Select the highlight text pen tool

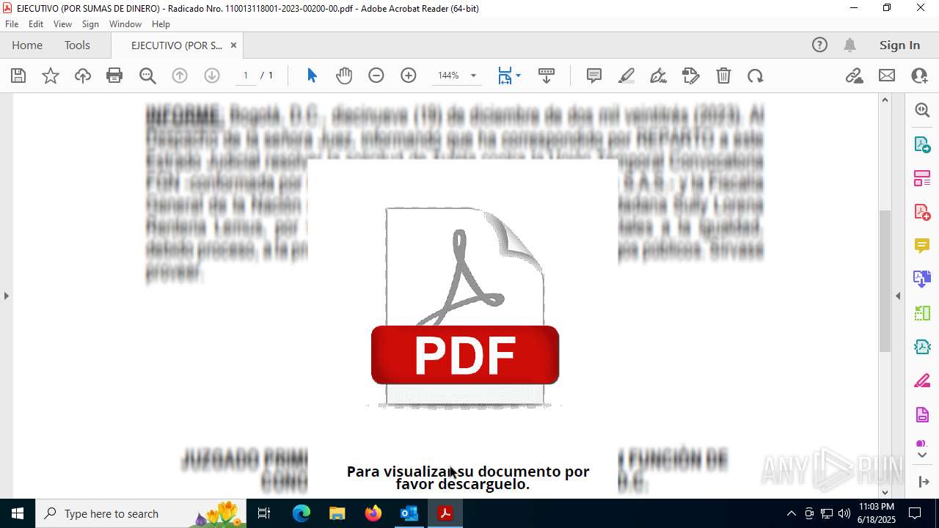coord(626,76)
